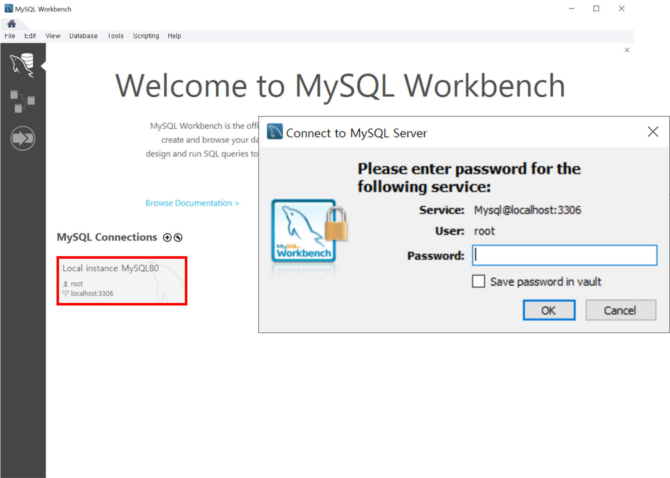
Task: Open Local instance MySQL80 connection tile
Action: pyautogui.click(x=122, y=281)
